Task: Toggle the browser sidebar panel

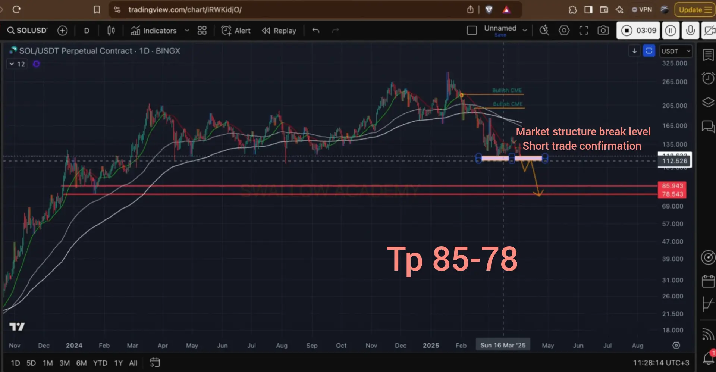Action: 588,10
